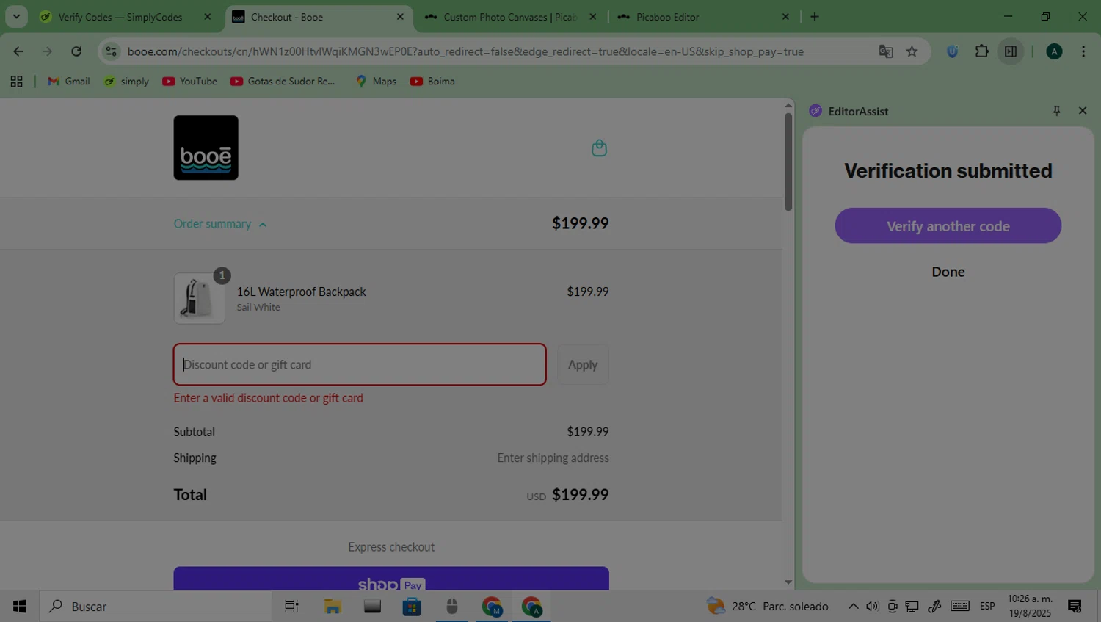
Task: Click the Booe logo
Action: [x=206, y=148]
